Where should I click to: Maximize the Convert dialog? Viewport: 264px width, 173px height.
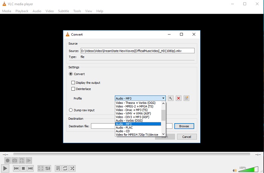[181, 34]
